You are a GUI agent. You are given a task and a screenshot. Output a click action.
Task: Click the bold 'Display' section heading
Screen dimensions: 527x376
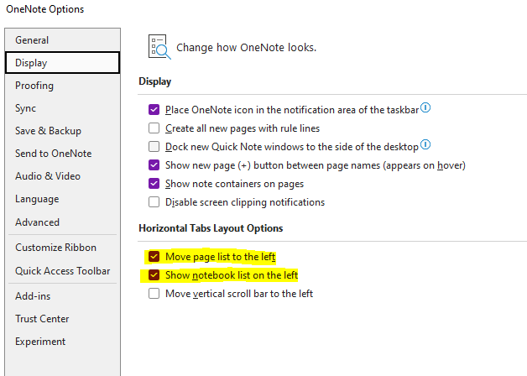155,81
